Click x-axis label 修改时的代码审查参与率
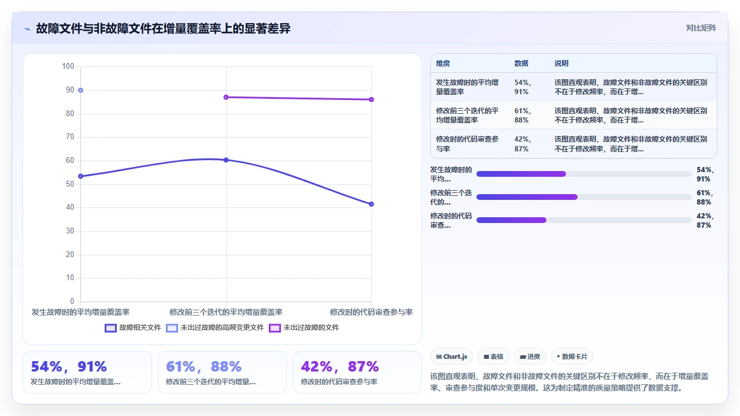The height and width of the screenshot is (416, 740). point(371,312)
